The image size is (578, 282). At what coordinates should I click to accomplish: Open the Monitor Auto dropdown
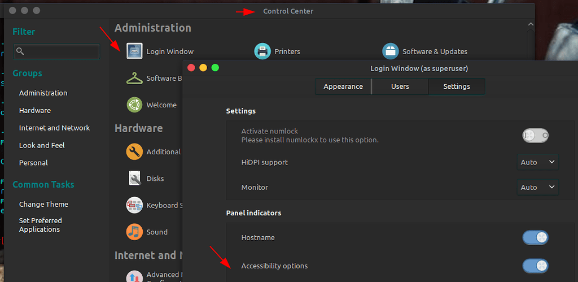pos(538,187)
